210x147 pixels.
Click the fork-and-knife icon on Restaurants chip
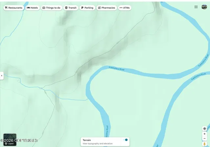point(6,8)
